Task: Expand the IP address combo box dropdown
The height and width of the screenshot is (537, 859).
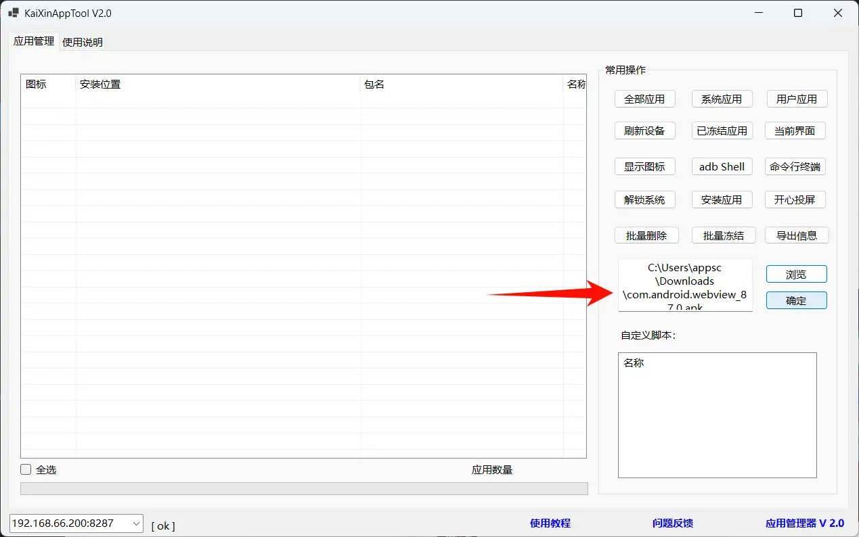Action: click(x=135, y=523)
